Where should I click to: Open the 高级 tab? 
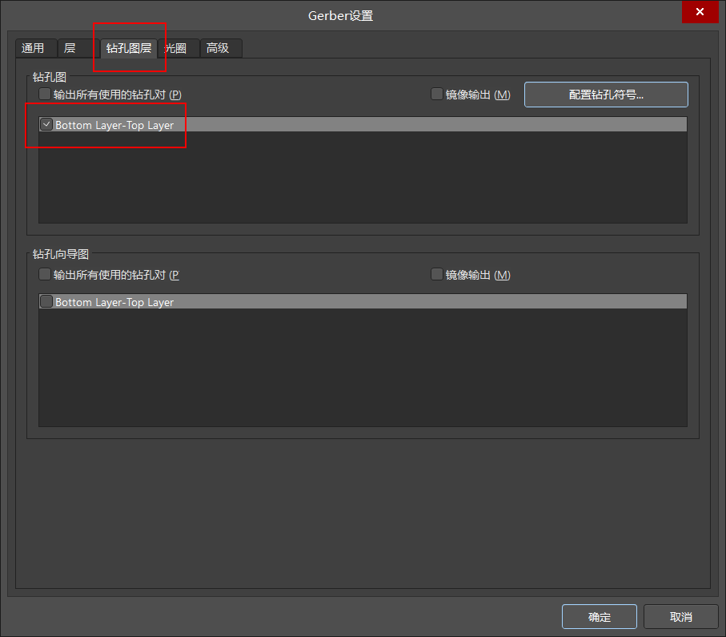(x=221, y=48)
